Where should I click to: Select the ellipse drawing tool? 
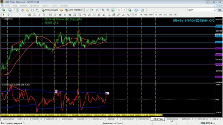coord(60,15)
